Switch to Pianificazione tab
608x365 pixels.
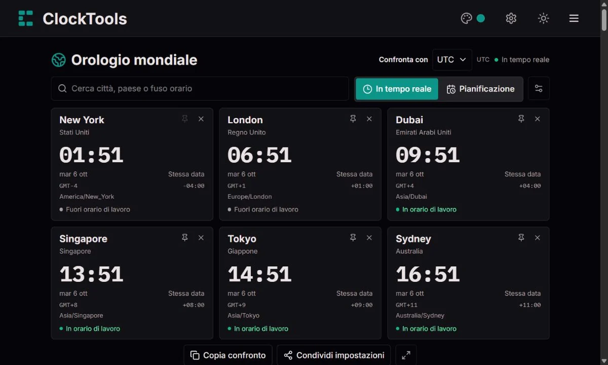(480, 89)
